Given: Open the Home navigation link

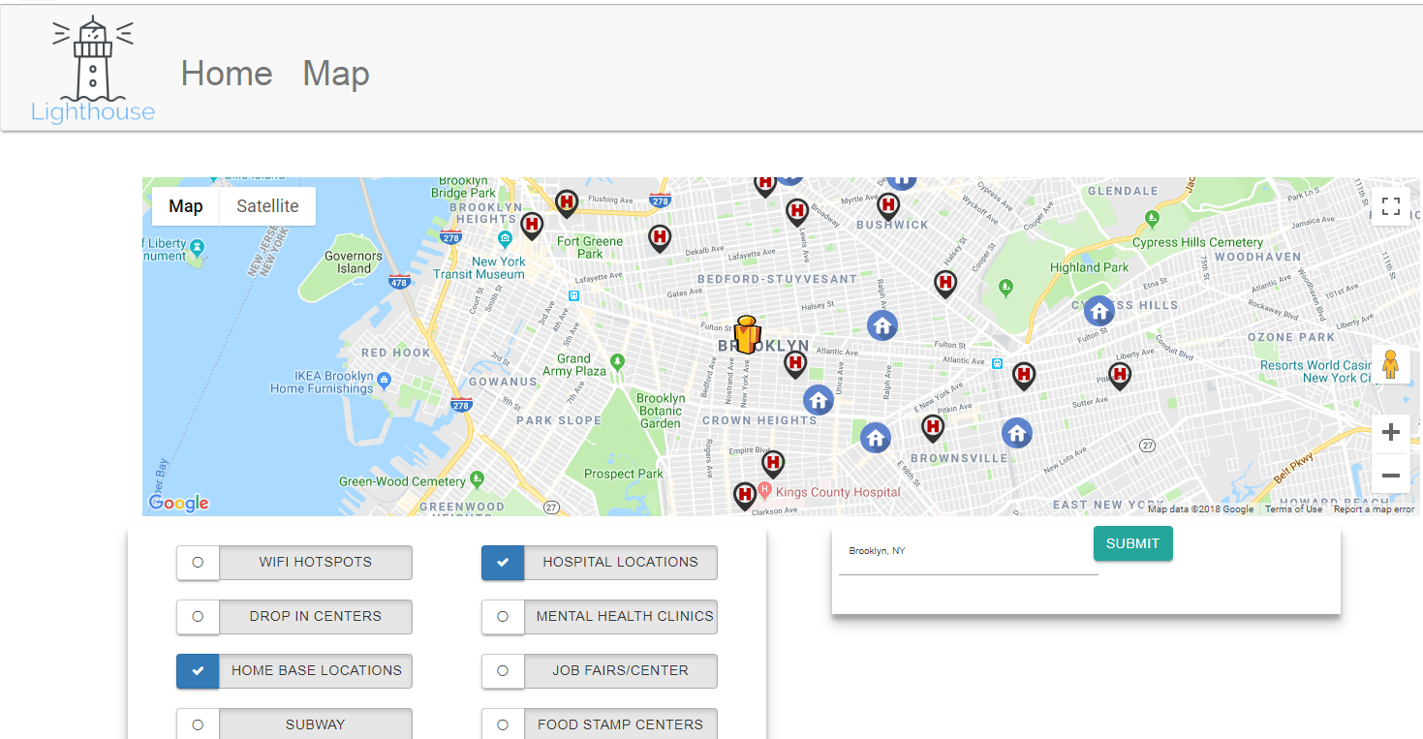Looking at the screenshot, I should coord(227,74).
